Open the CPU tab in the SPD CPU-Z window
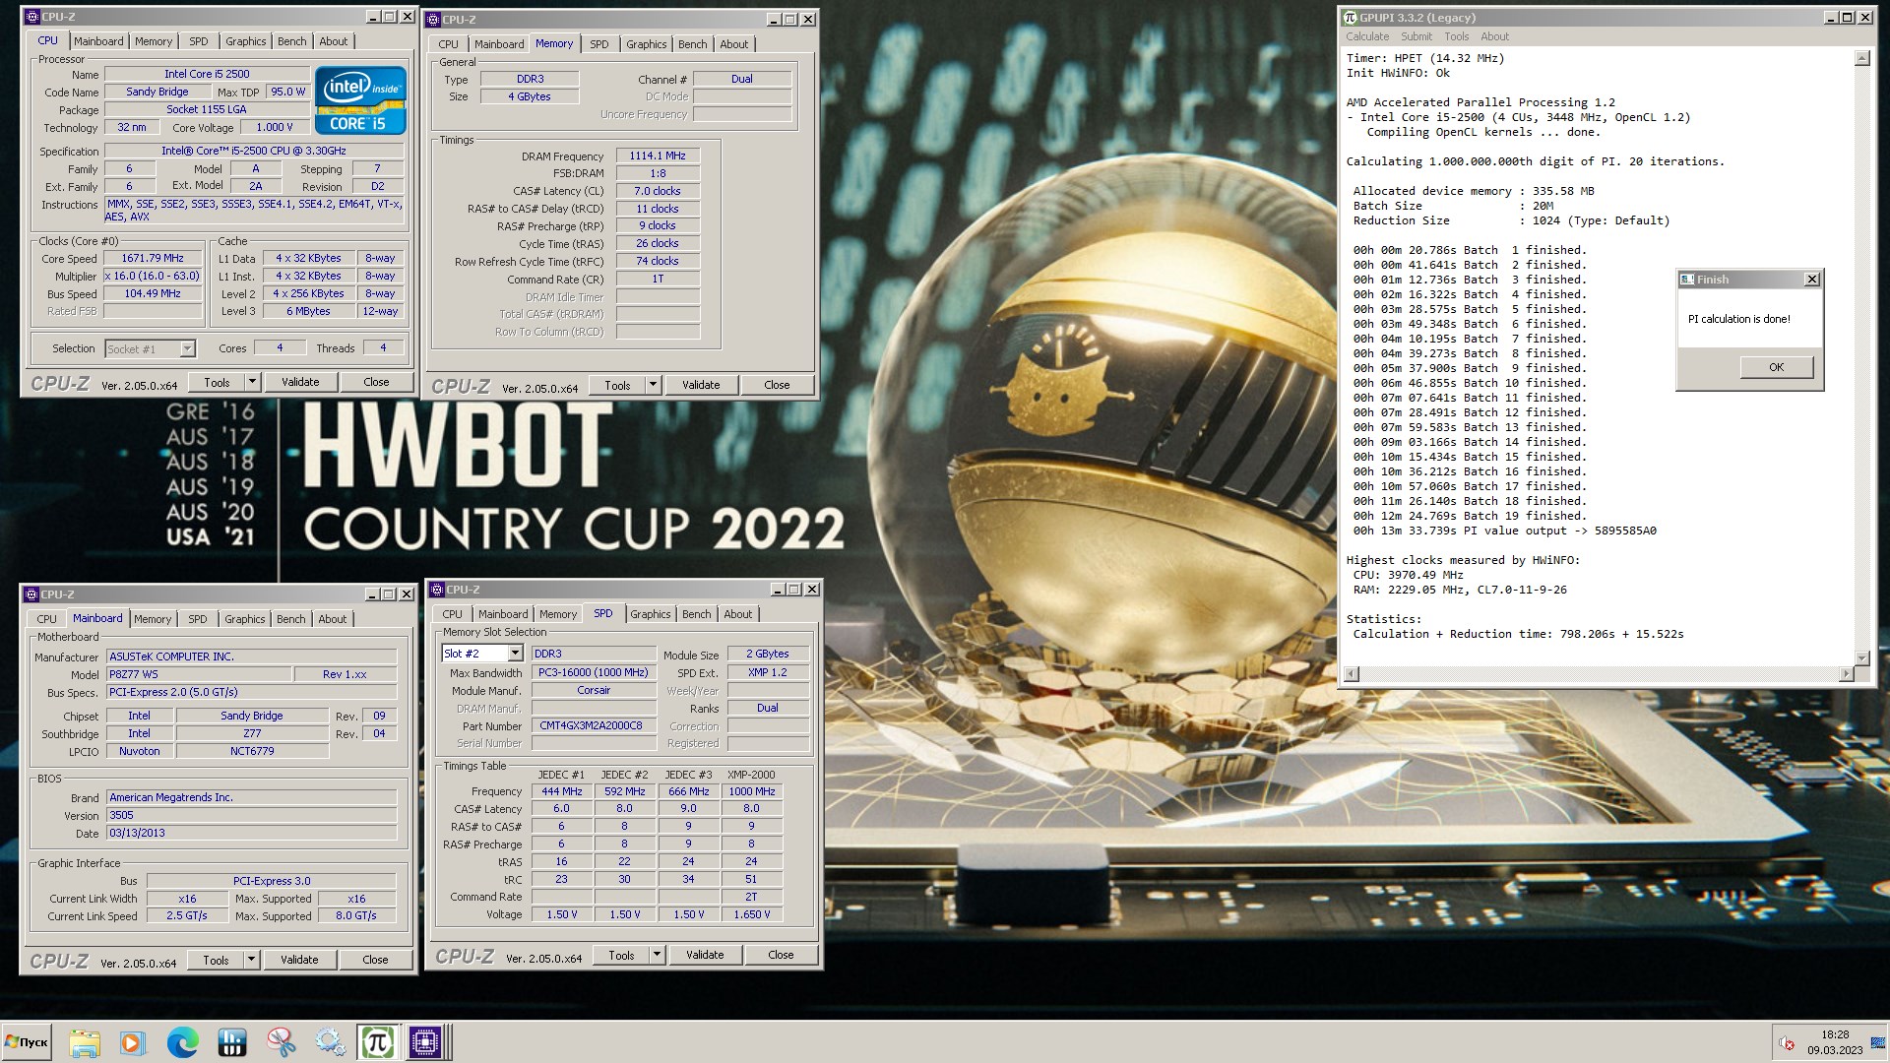The height and width of the screenshot is (1063, 1890). tap(452, 614)
